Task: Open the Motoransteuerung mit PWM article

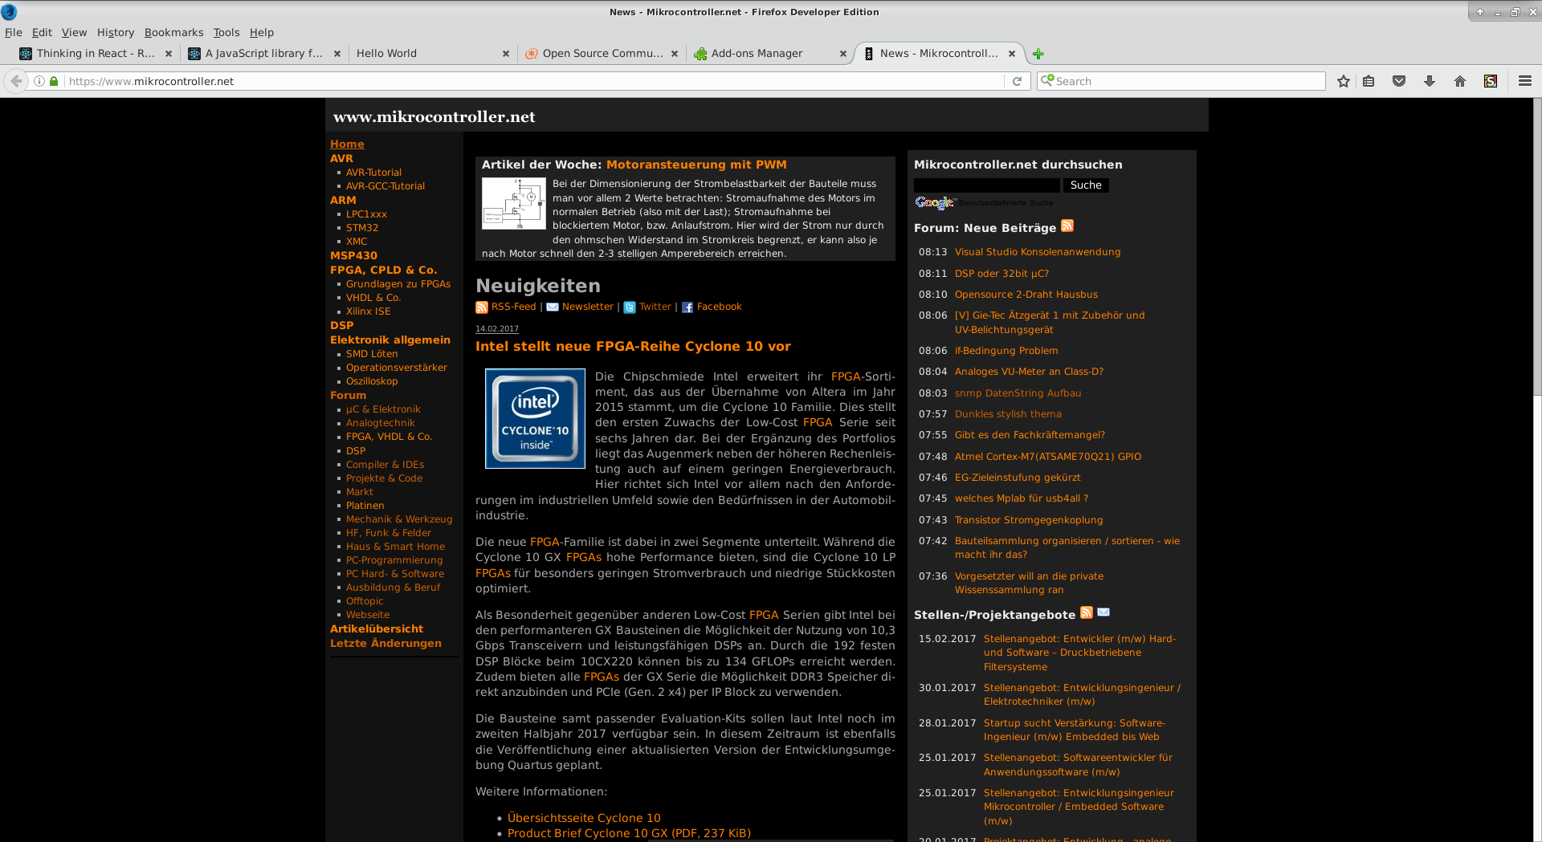Action: click(x=696, y=165)
